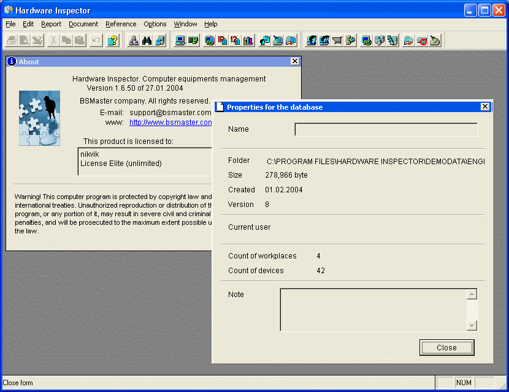
Task: Click the NUM indicator in the status bar
Action: [x=464, y=383]
